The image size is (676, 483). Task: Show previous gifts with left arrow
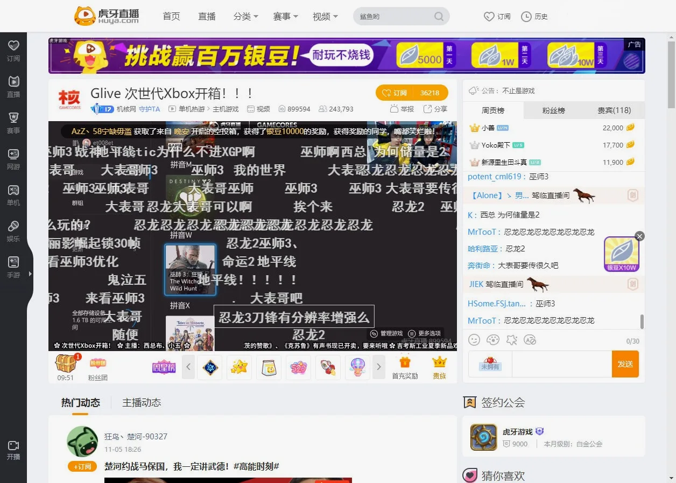tap(188, 367)
